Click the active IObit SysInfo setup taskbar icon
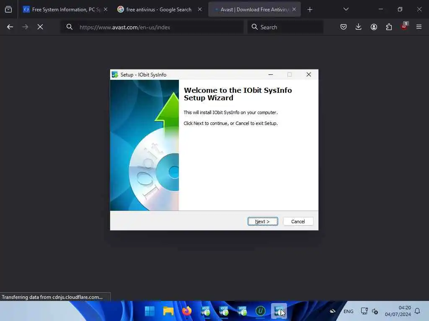429x321 pixels. [x=279, y=311]
